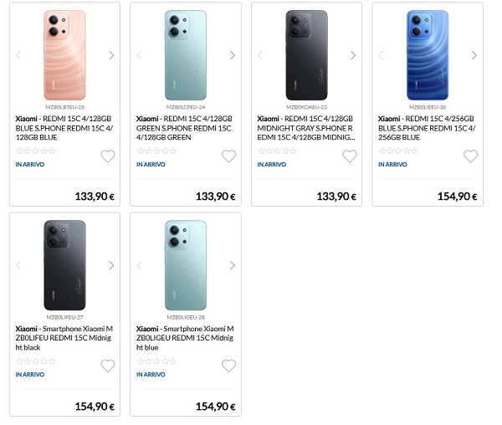502x425 pixels.
Task: Click heart icon on green REDMI 15C 4/128GB
Action: point(228,156)
